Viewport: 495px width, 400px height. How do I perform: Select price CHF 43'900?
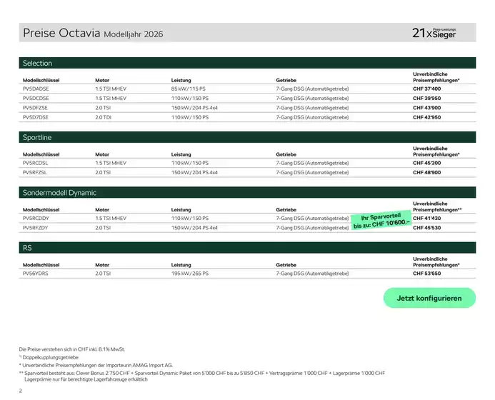(x=427, y=108)
